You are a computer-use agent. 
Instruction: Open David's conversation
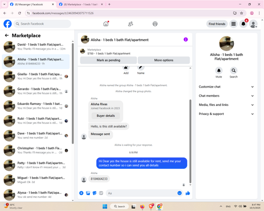36,47
